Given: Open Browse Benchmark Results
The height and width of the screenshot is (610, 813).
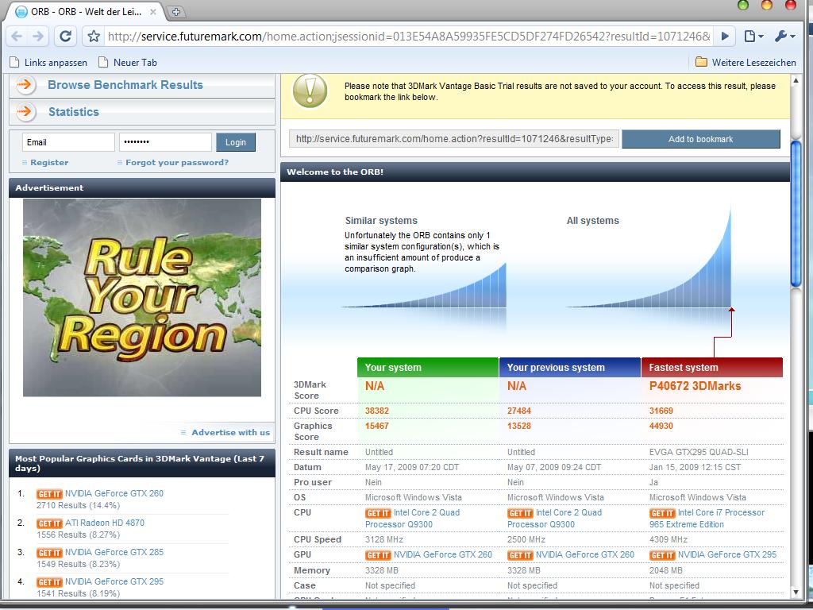Looking at the screenshot, I should point(125,85).
